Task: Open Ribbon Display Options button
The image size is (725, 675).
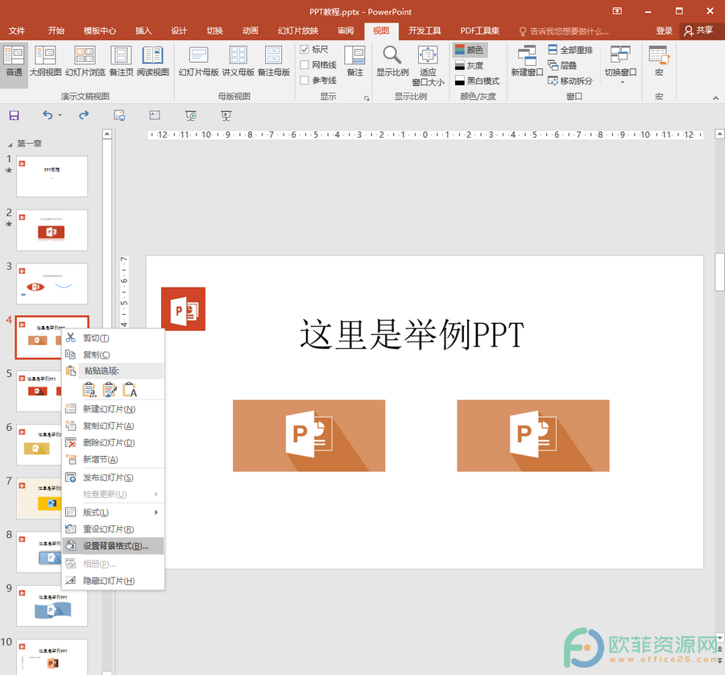Action: coord(617,11)
